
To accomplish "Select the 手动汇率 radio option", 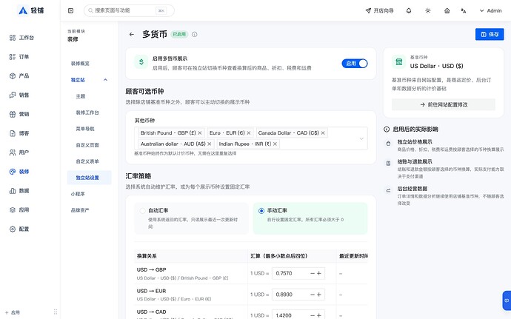I will (261, 211).
